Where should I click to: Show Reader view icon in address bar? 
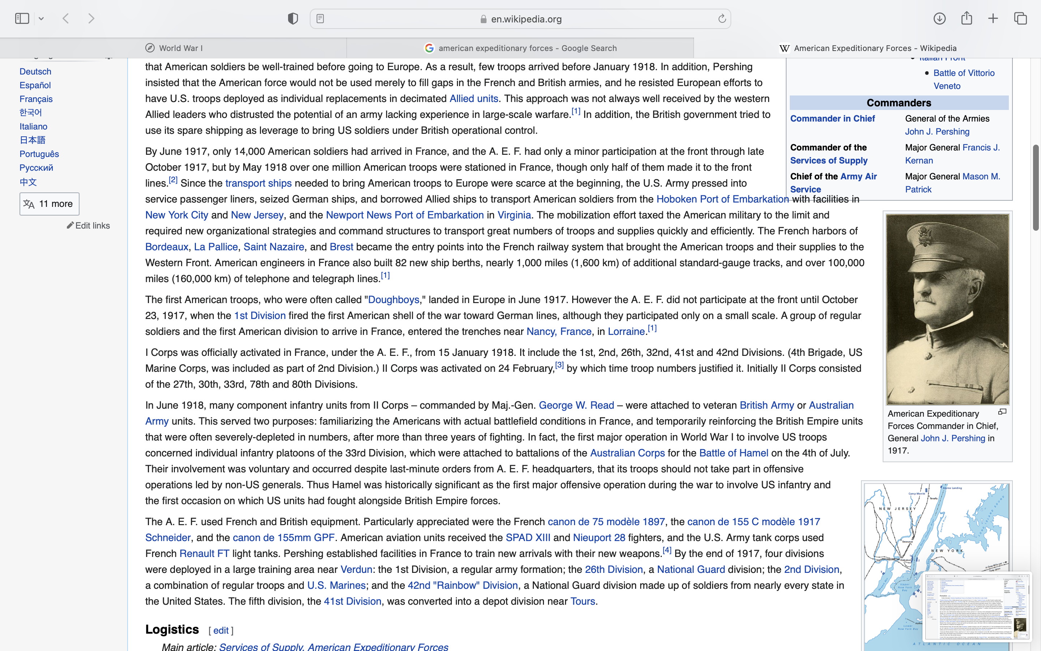pyautogui.click(x=320, y=18)
